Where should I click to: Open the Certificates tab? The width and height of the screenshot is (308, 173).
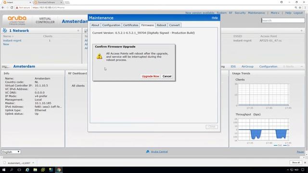130,25
